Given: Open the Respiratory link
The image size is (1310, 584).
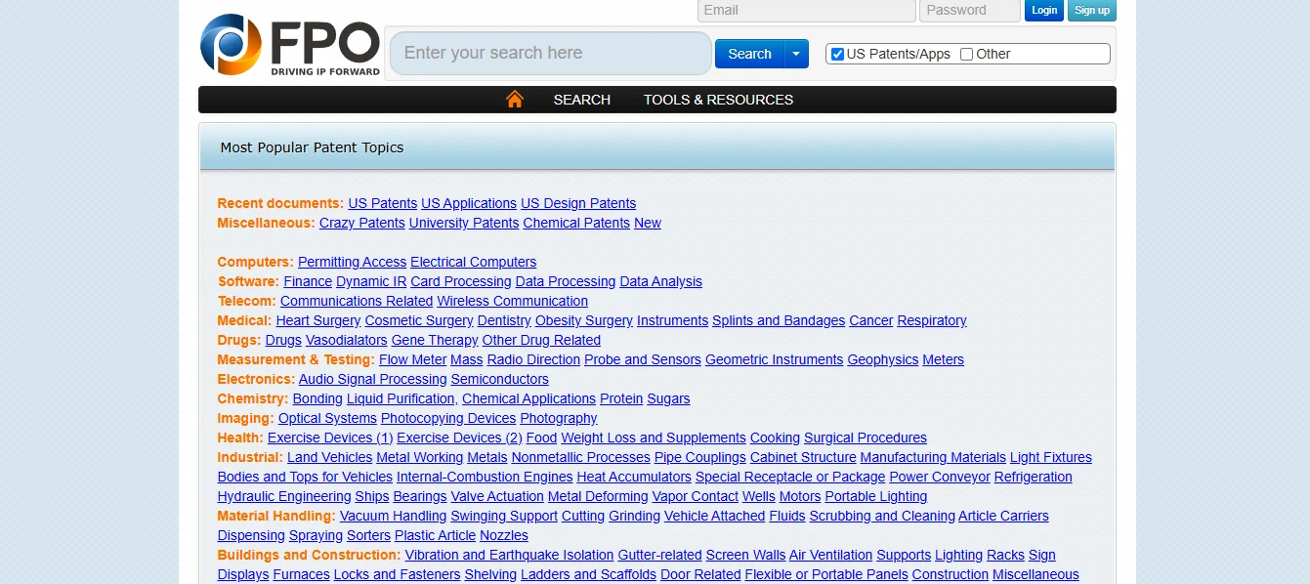Looking at the screenshot, I should (x=932, y=320).
